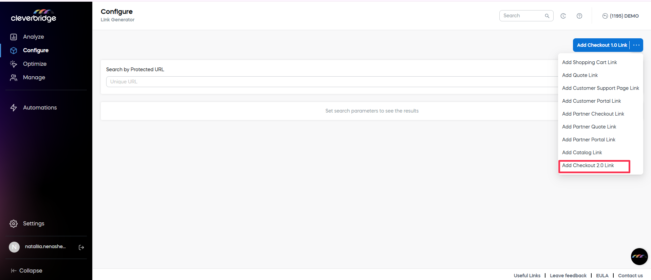This screenshot has width=651, height=280.
Task: Toggle the three-dots more options dropdown
Action: tap(636, 45)
